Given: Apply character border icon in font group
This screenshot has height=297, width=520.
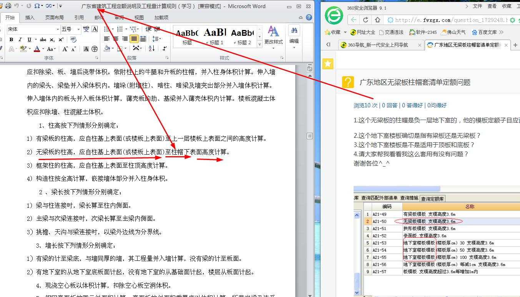Looking at the screenshot, I should click(x=95, y=29).
